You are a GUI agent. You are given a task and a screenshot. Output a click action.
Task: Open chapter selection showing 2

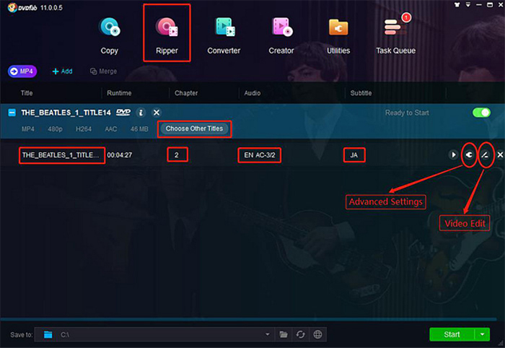pos(177,155)
